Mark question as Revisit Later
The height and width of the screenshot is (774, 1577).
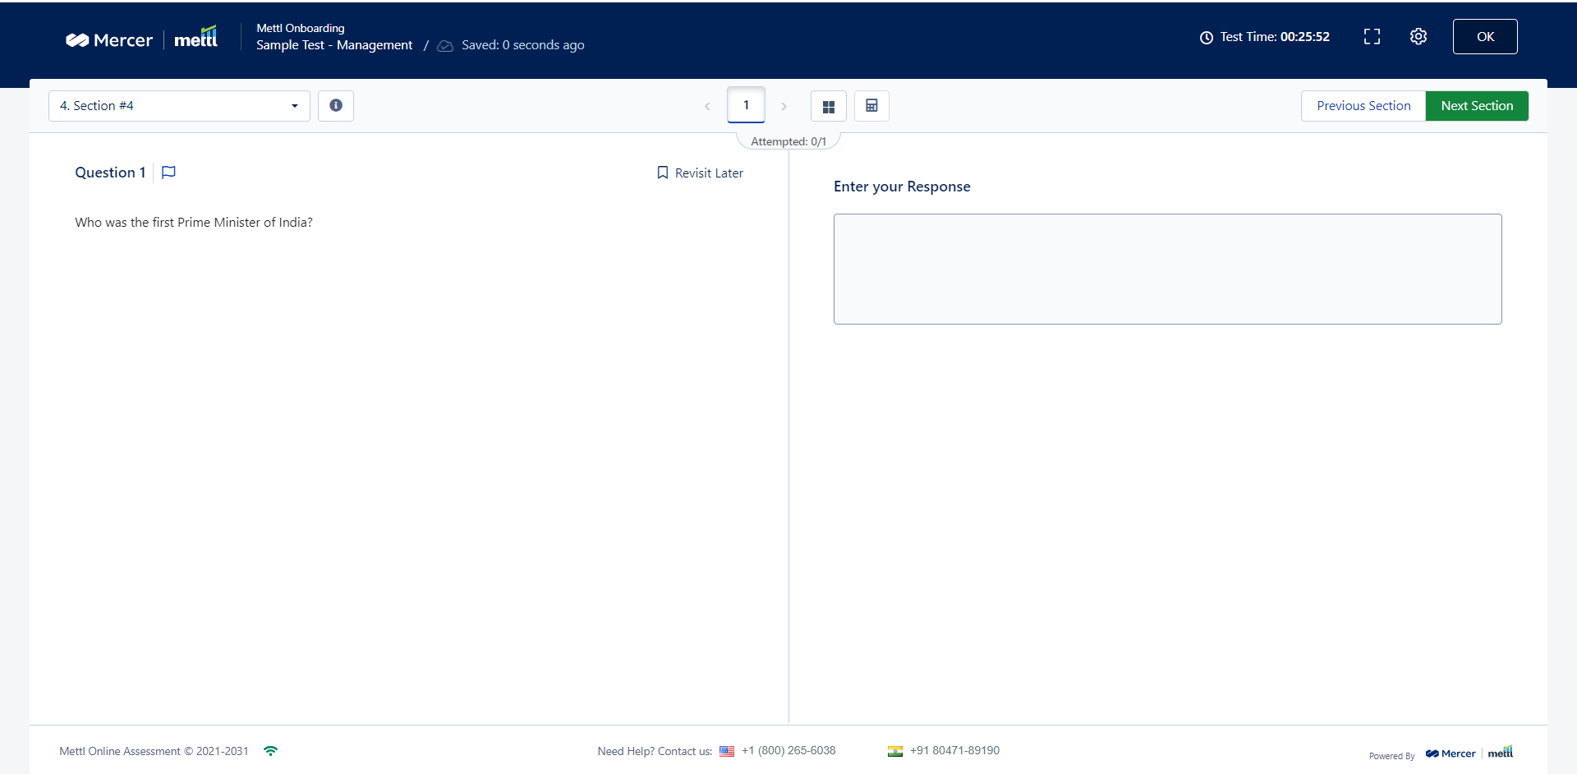[x=700, y=173]
